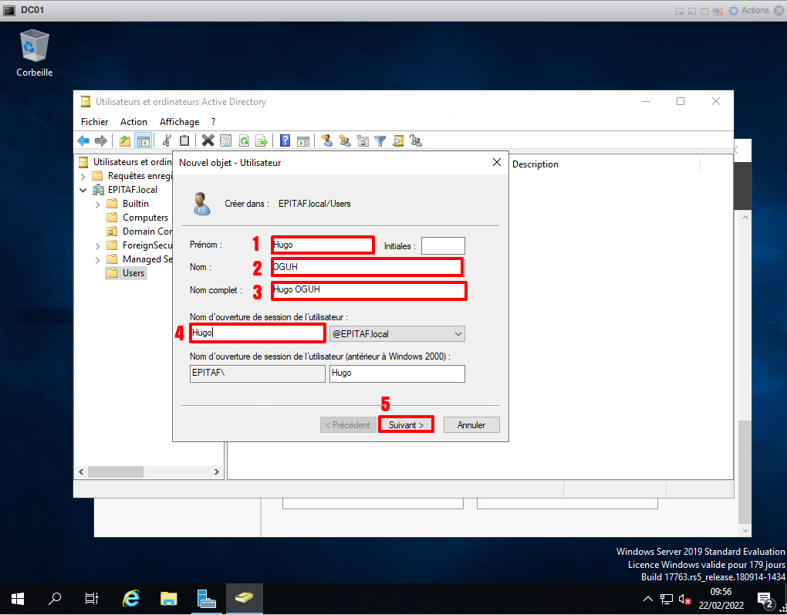The image size is (787, 615).
Task: Click the create new group icon
Action: click(x=345, y=140)
